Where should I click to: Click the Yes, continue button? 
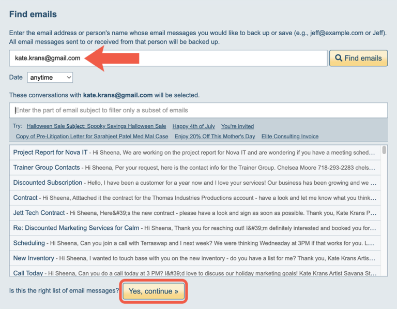[x=154, y=291]
